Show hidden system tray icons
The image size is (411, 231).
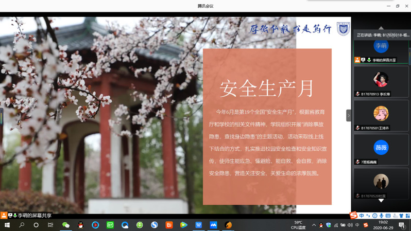coord(314,225)
